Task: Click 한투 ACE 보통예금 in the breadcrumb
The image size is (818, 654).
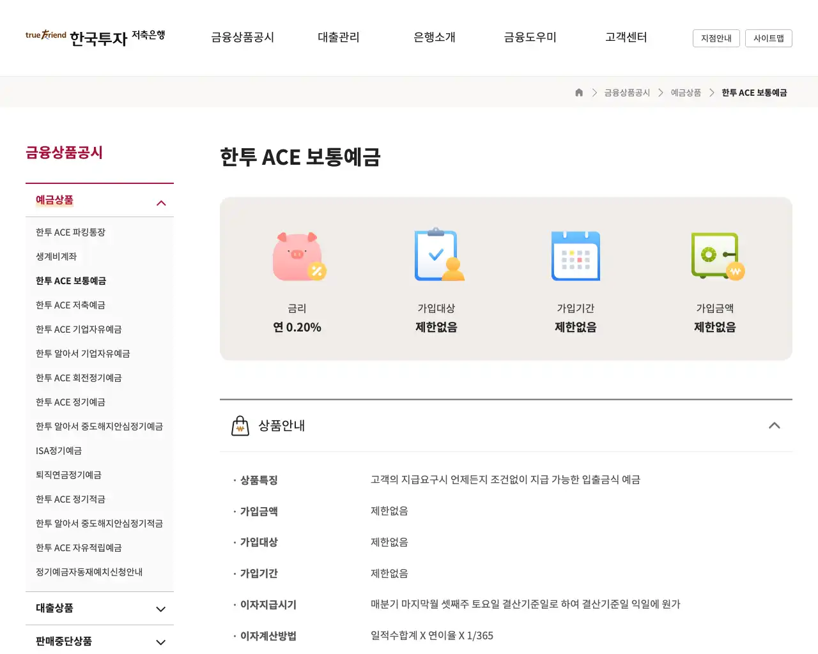Action: coord(754,93)
